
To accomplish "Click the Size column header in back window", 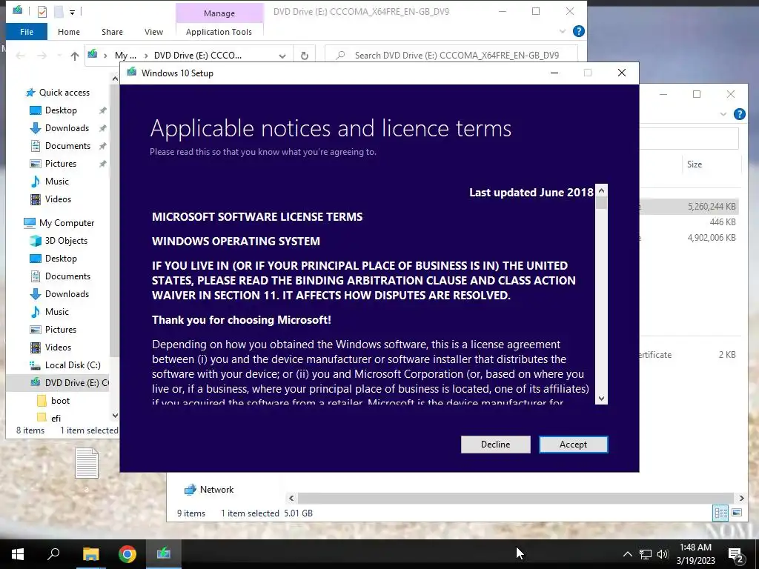I will [694, 164].
